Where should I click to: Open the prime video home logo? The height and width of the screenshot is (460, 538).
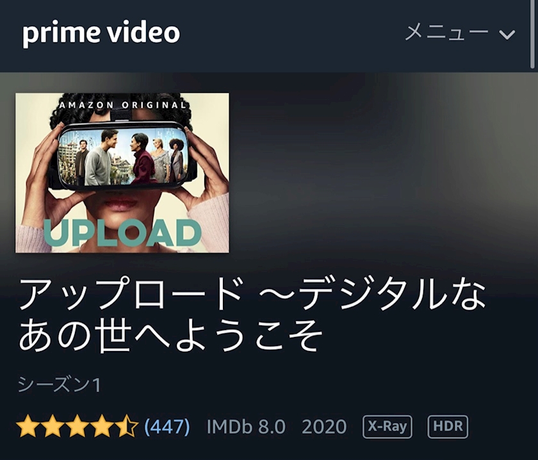pyautogui.click(x=101, y=33)
